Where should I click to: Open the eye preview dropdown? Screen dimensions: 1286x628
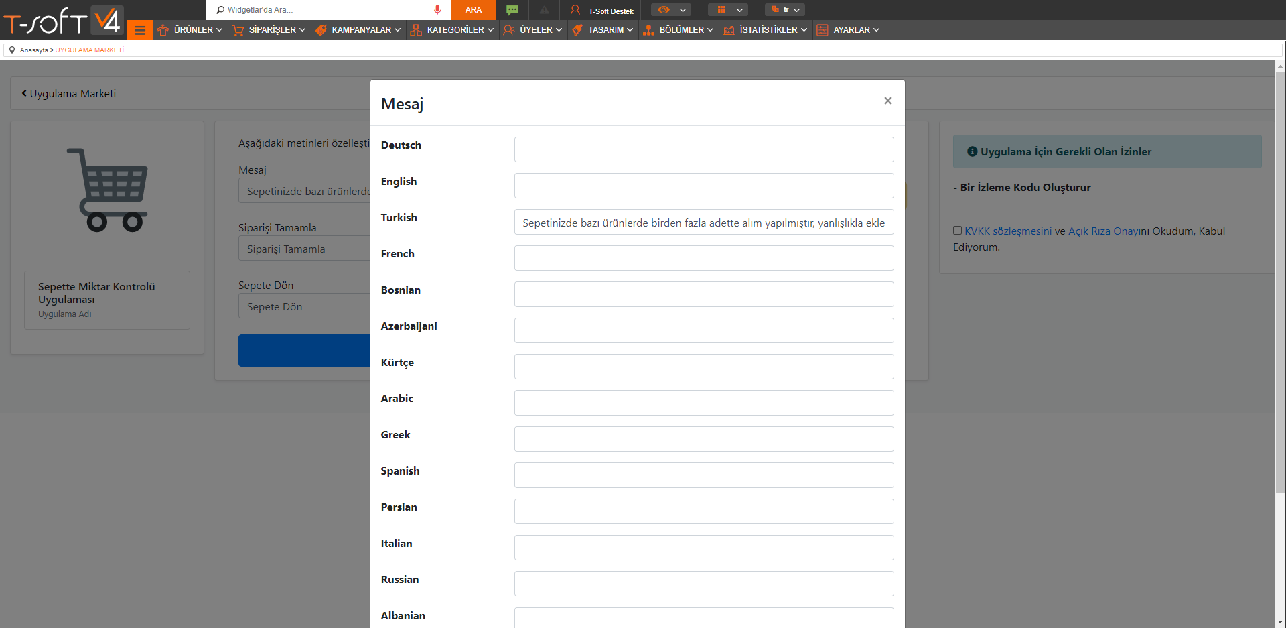click(x=671, y=10)
